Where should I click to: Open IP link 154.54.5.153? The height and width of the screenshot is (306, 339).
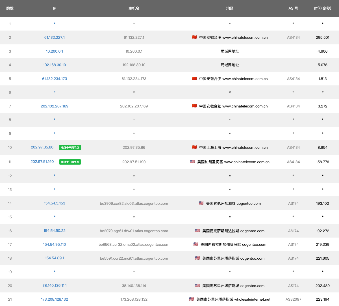coord(55,203)
